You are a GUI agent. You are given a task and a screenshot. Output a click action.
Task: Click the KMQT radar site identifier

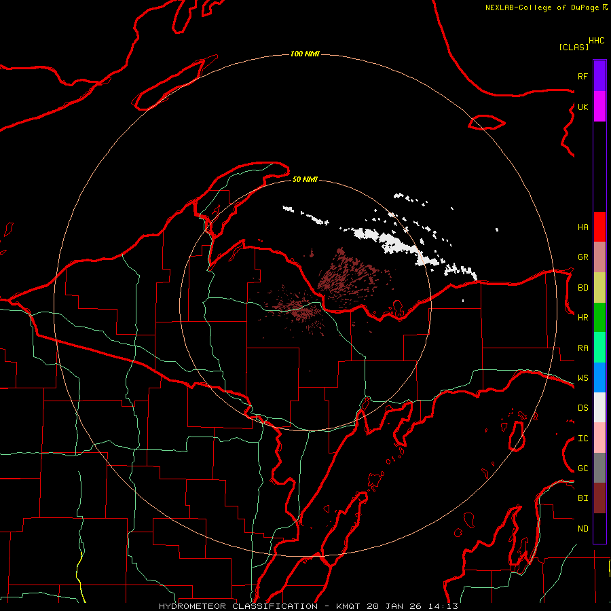pyautogui.click(x=348, y=606)
